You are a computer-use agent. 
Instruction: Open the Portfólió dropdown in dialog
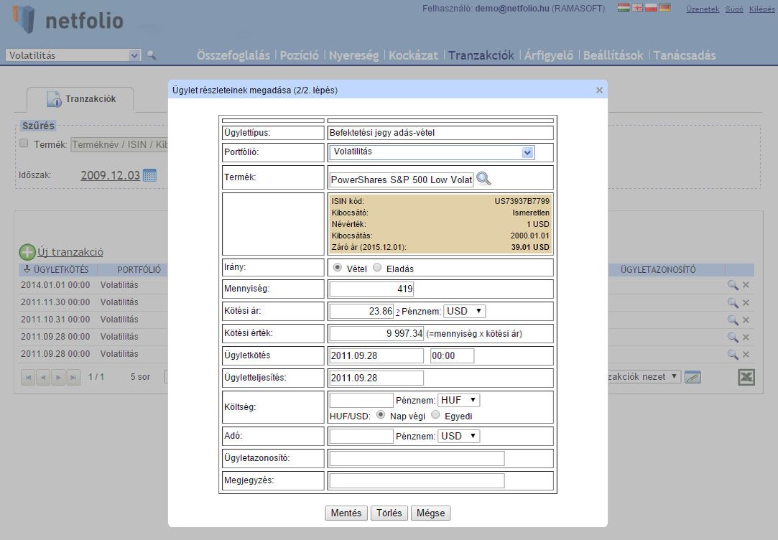(x=432, y=152)
